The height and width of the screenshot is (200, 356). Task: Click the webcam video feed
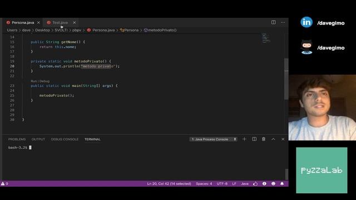[322, 108]
